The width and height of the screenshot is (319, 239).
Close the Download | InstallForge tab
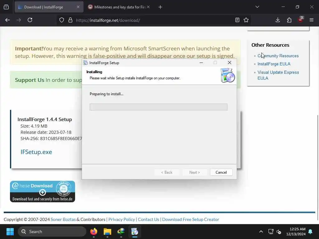click(x=78, y=7)
